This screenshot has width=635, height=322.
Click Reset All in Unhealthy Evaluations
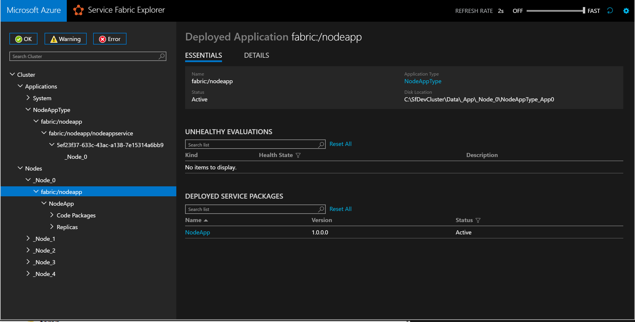[340, 144]
